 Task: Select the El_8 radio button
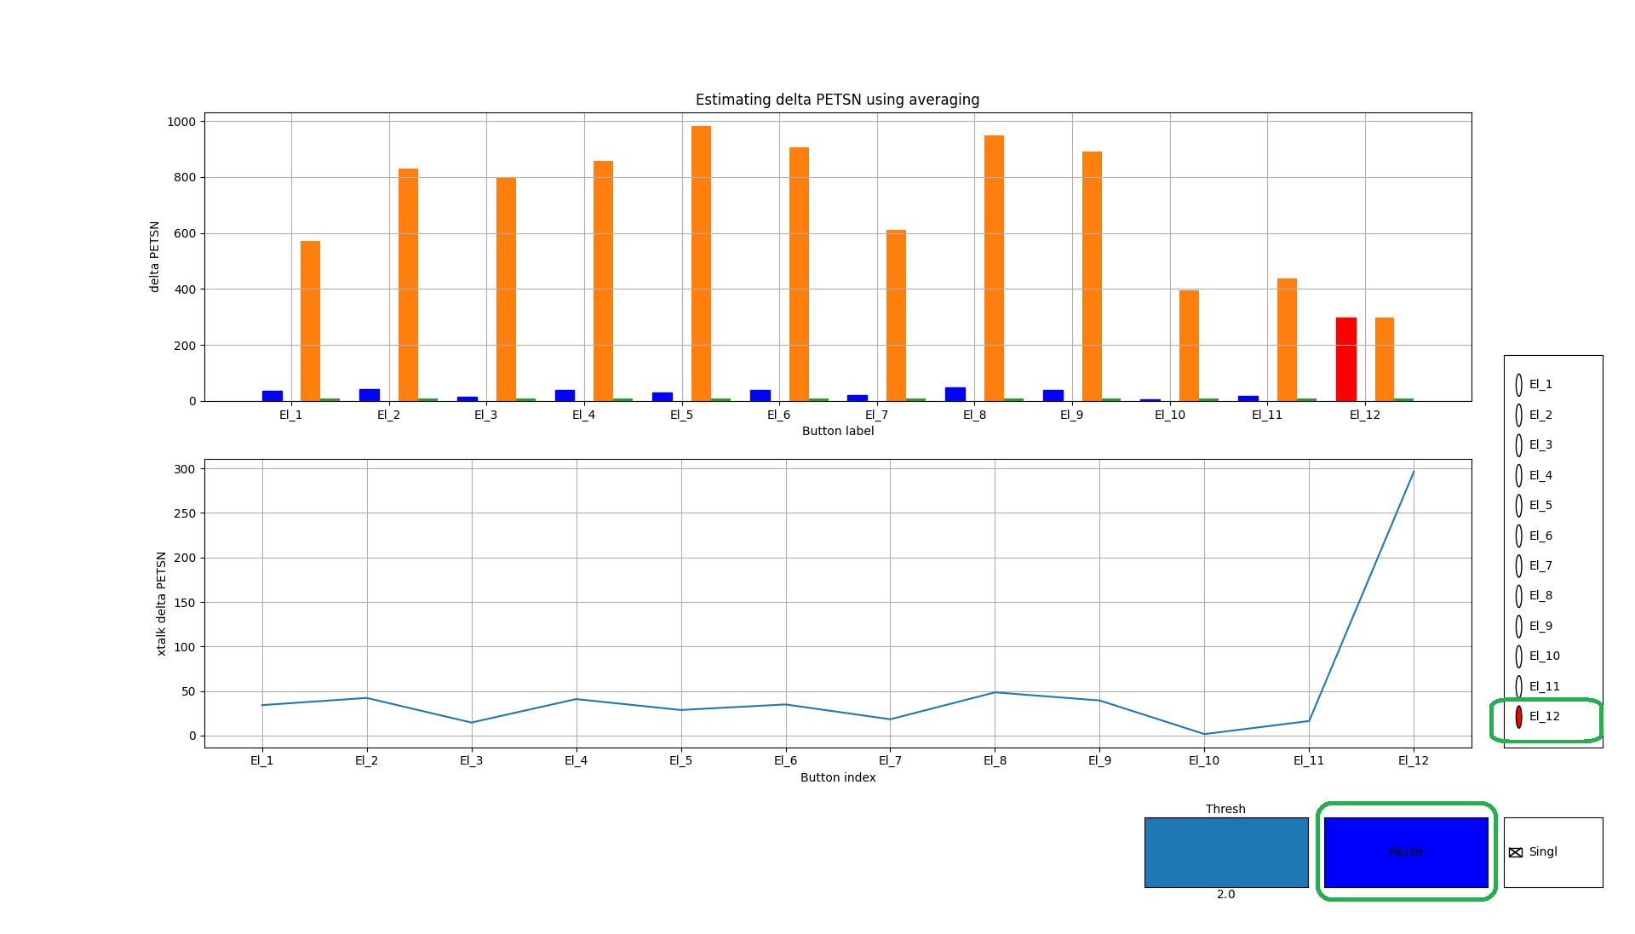click(x=1518, y=596)
